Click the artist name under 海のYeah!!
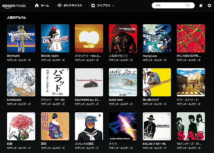This screenshot has height=153, width=214. click(19, 60)
